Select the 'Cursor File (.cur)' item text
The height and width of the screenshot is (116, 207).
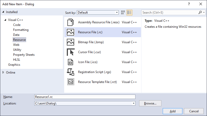[x=89, y=52]
